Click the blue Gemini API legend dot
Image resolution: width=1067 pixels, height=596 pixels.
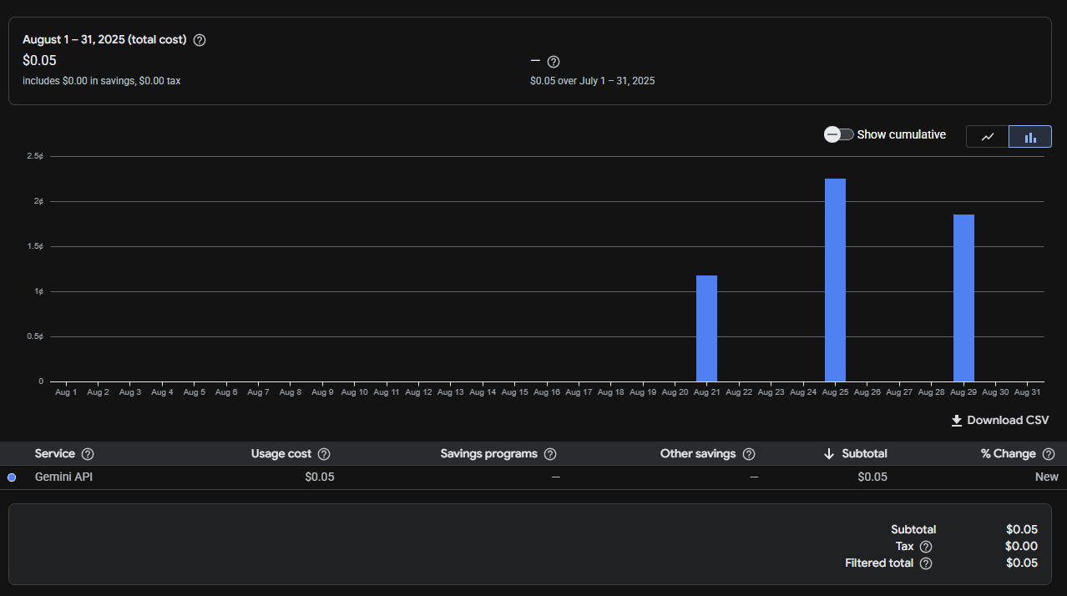(12, 477)
